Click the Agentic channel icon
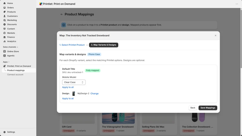Screen dimensions: 242x136 5,56
